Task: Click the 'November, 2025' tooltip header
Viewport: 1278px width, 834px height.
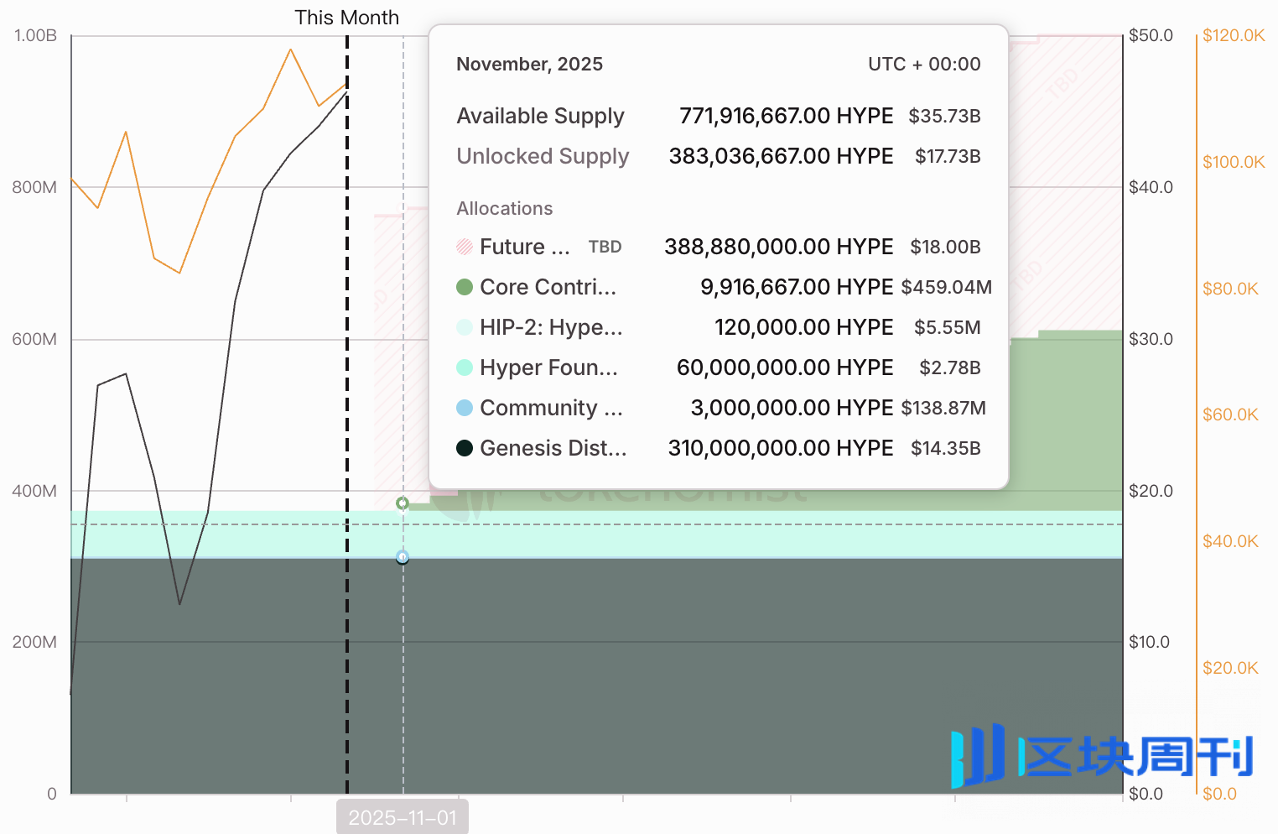Action: 529,65
